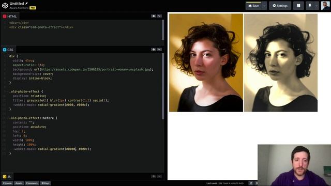Open the Console panel
This screenshot has height=186, width=331.
[x=7, y=183]
